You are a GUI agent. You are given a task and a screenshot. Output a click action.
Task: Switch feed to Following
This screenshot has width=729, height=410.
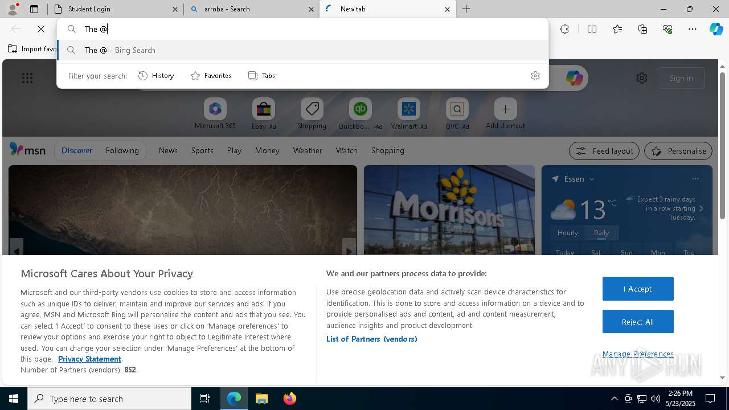pos(122,150)
